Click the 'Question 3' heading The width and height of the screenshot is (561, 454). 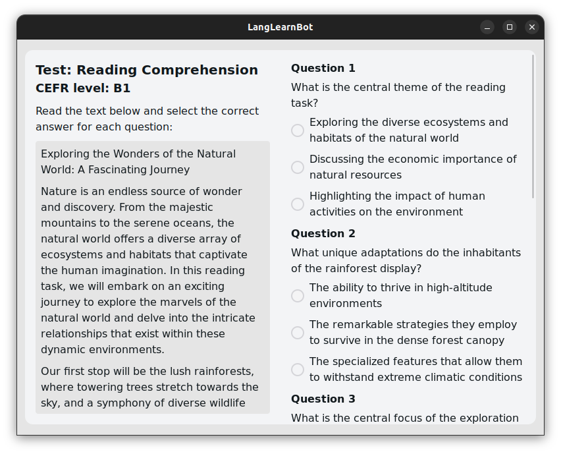[323, 399]
